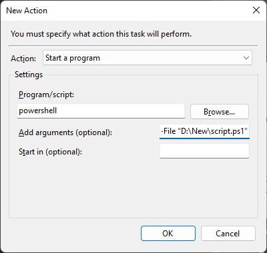
Task: Click the Settings group heading
Action: tap(29, 75)
